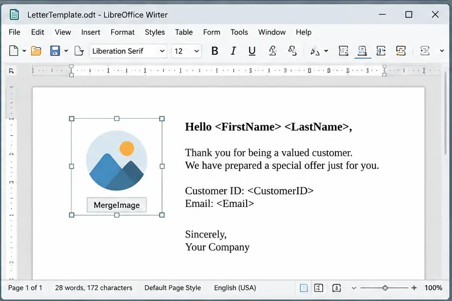This screenshot has height=301, width=452.
Task: Click the tab stop type corner button
Action: [11, 71]
